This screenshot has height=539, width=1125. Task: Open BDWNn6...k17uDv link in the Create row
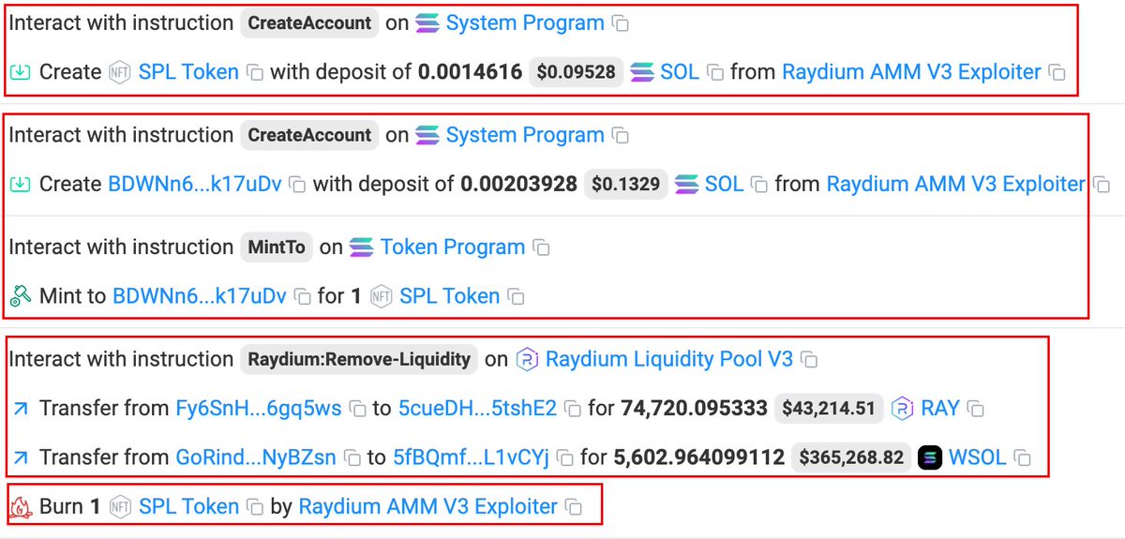(195, 184)
